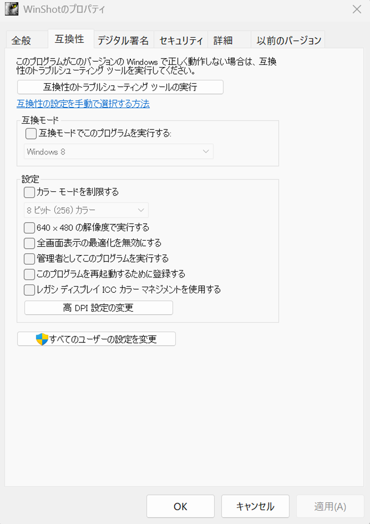Toggle the カラー モードを制限する checkbox
Image resolution: width=370 pixels, height=524 pixels.
click(x=29, y=192)
